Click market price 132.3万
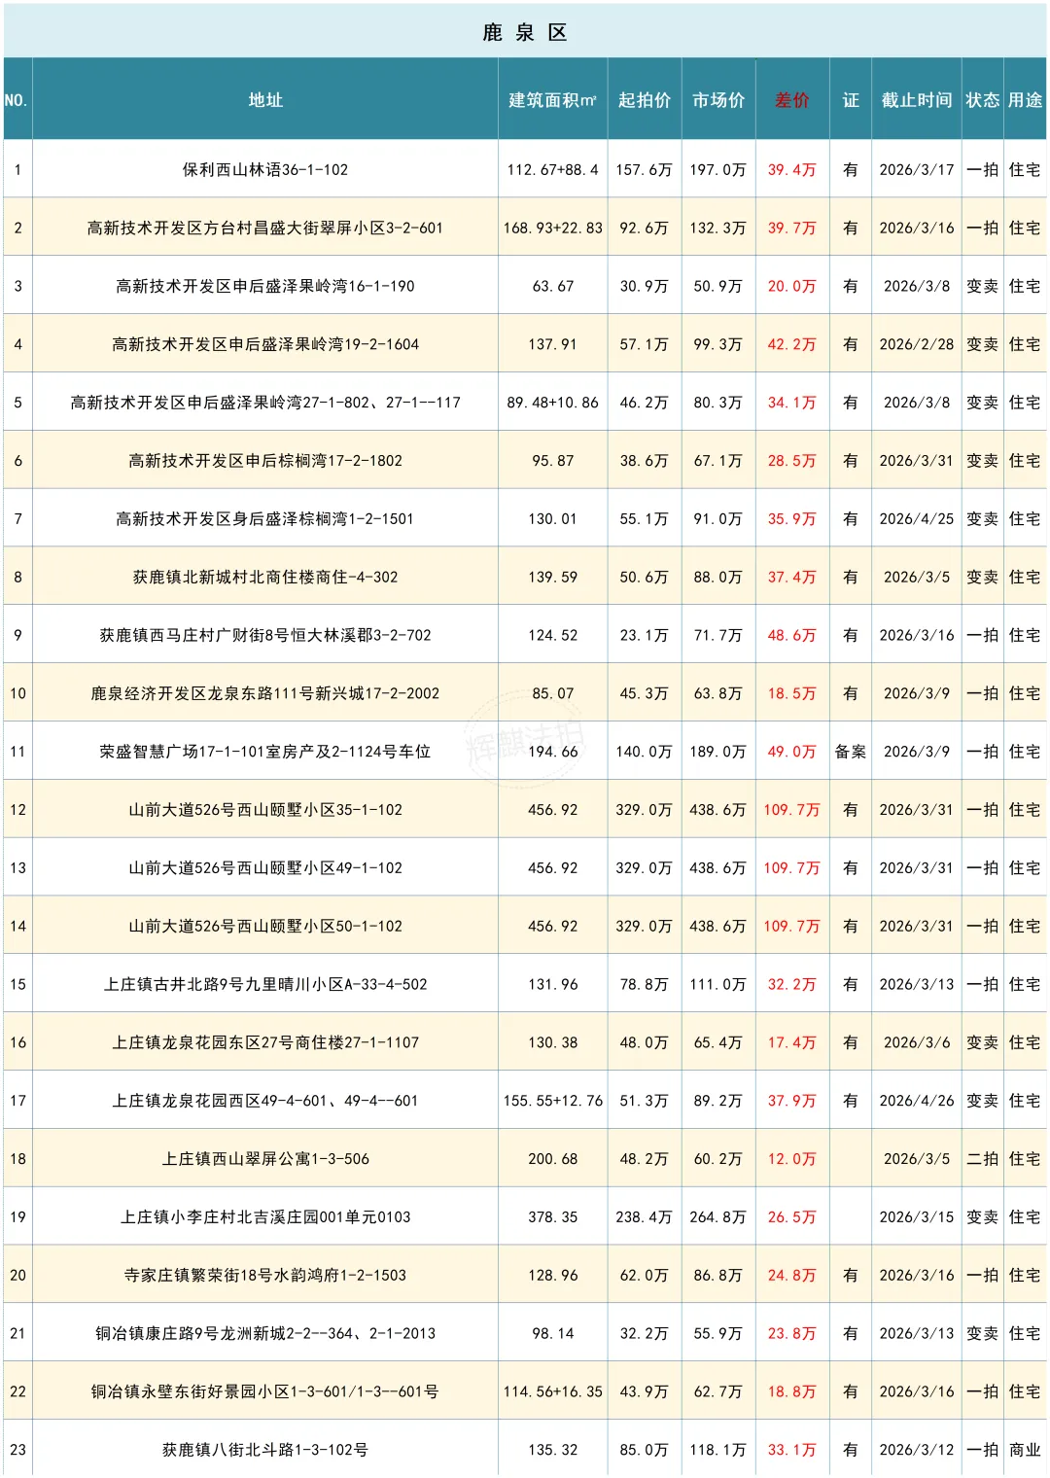Viewport: 1050px width, 1478px height. [718, 228]
